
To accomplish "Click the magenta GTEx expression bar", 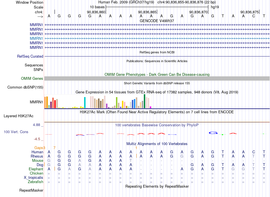I will [150, 107].
